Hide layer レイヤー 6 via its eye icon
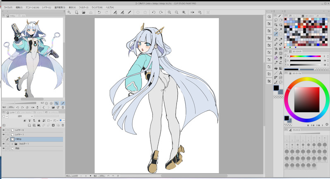The width and height of the screenshot is (330, 179). click(x=3, y=130)
